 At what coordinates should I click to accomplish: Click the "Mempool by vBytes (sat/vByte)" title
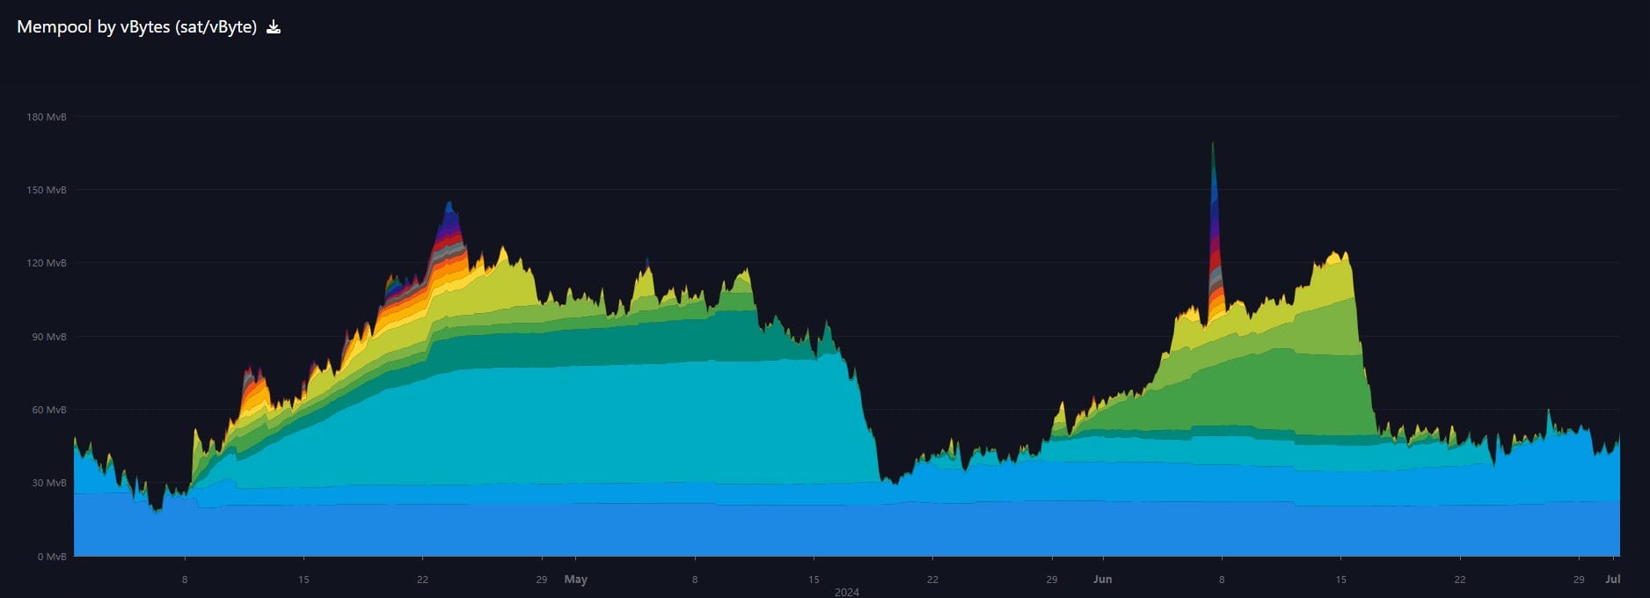coord(136,27)
